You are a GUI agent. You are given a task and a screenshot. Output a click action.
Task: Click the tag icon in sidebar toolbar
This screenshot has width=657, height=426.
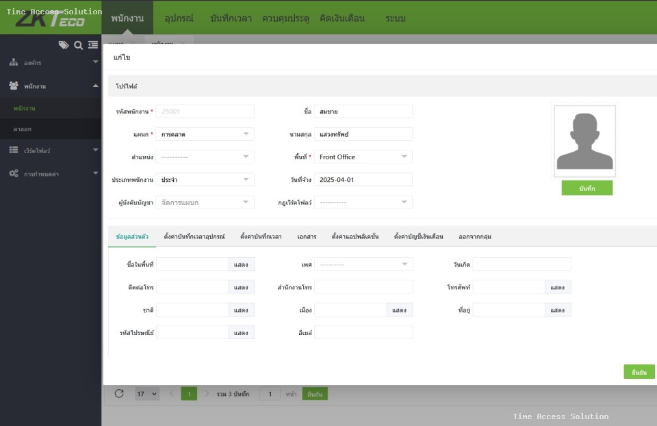[x=64, y=45]
